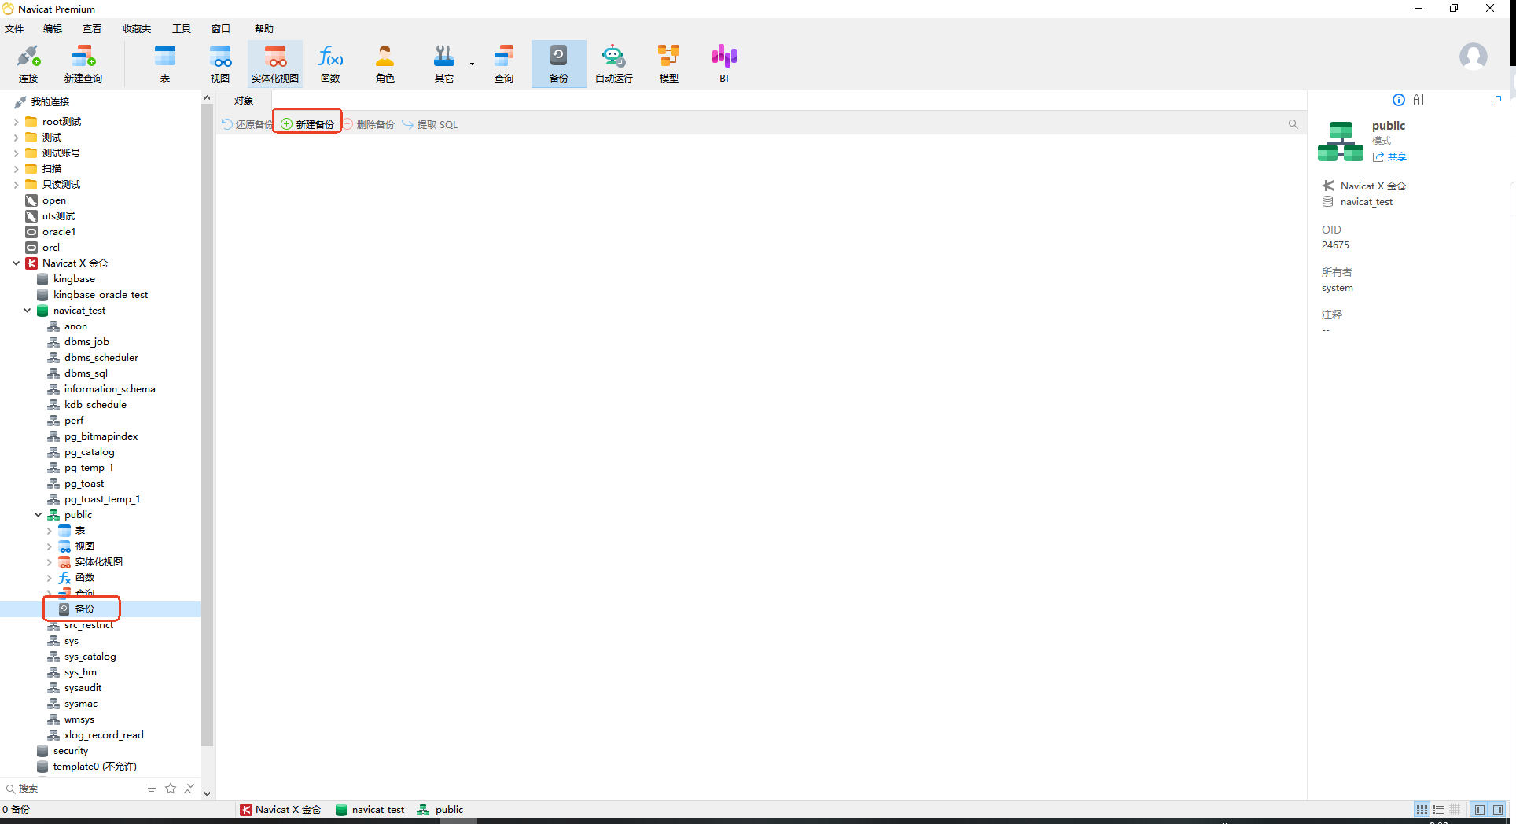Expand the 只读测试 folder
1516x824 pixels.
[17, 185]
